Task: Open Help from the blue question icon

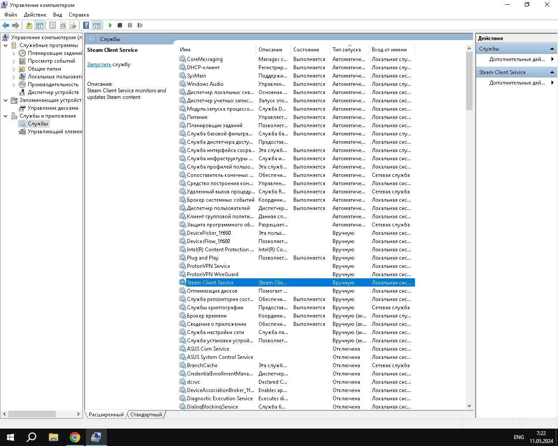Action: [x=86, y=25]
